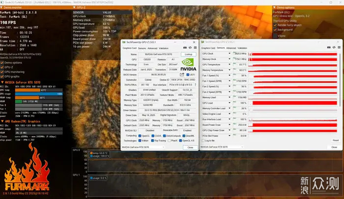Click camera icon in GPU-Z Sensors window
Screen dimensions: 344x199
[329, 47]
